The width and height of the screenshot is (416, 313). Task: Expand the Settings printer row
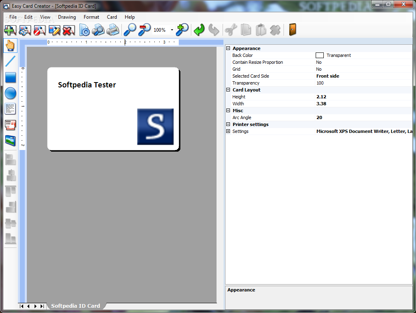(x=228, y=131)
